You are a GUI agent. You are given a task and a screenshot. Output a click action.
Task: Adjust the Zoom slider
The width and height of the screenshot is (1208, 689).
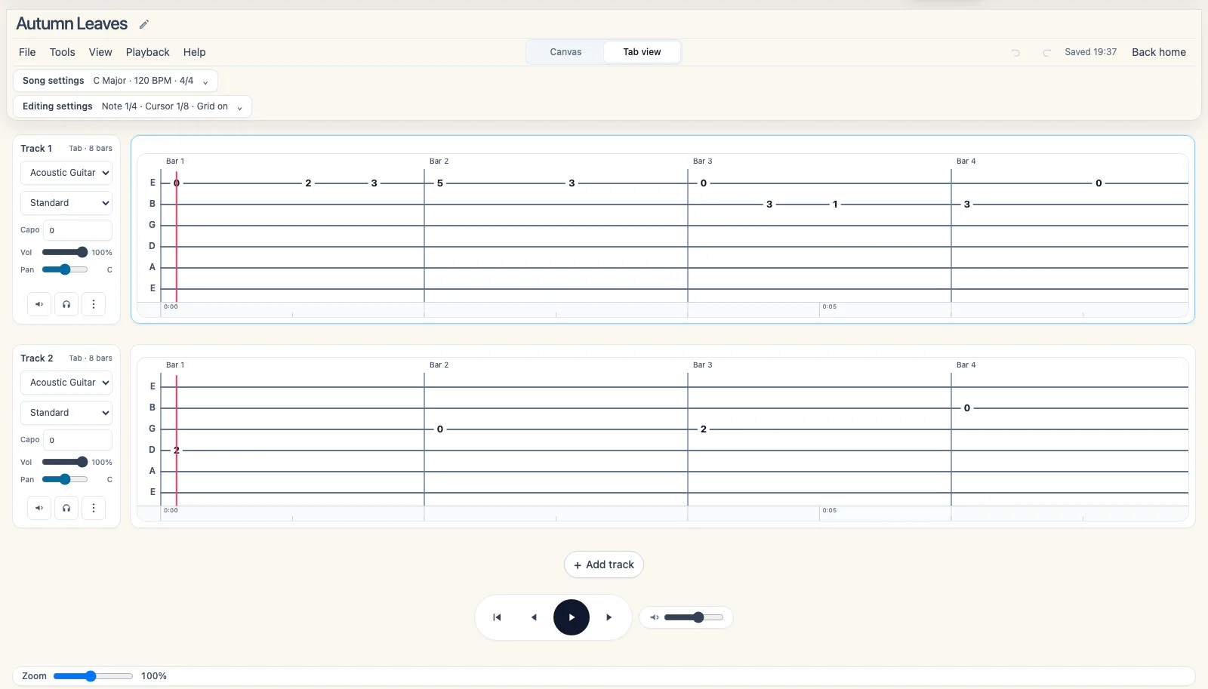click(x=93, y=676)
